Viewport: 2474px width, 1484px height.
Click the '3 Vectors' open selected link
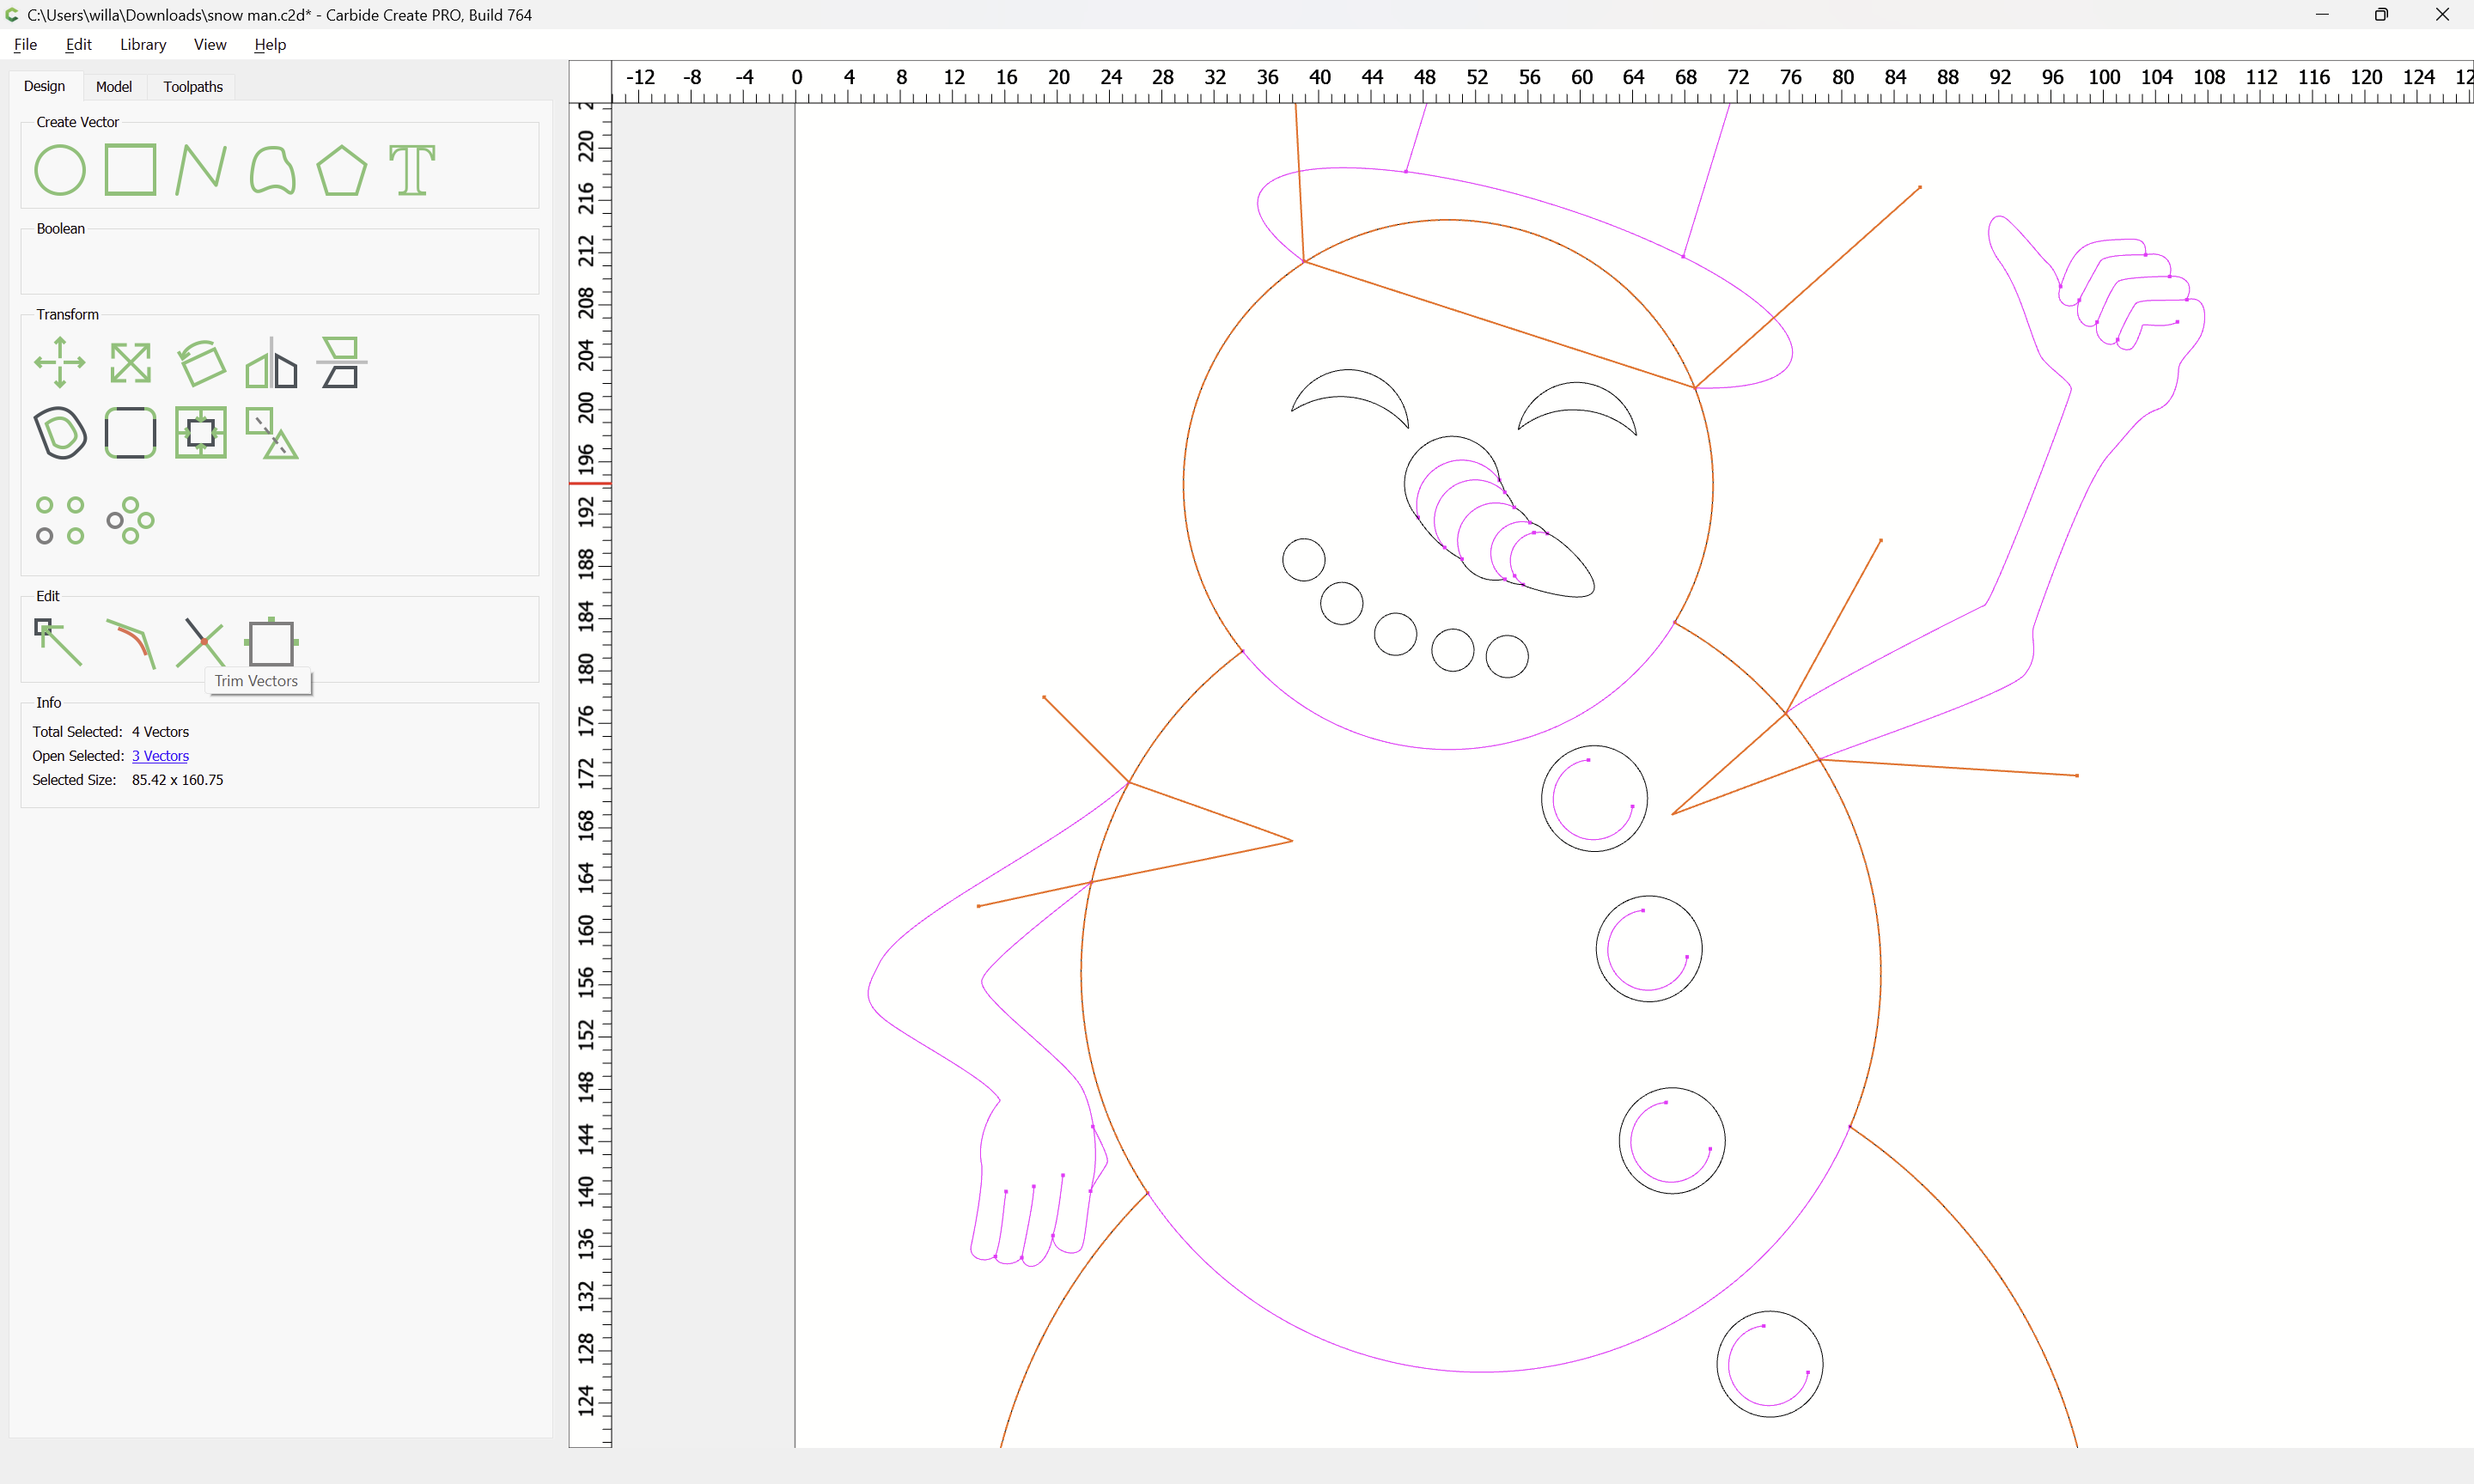tap(160, 756)
